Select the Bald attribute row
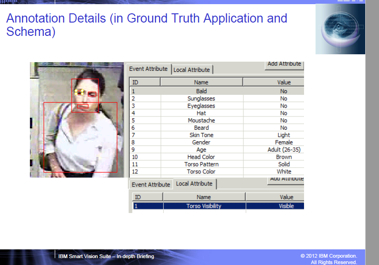379x265 pixels. click(x=217, y=91)
